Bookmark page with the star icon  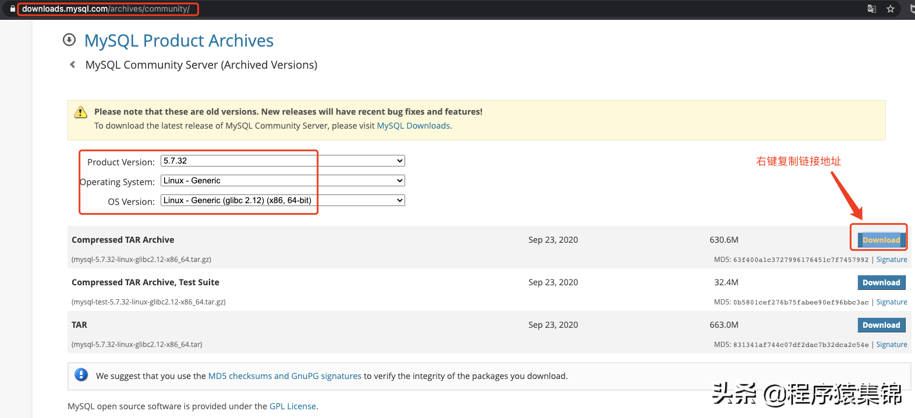click(891, 9)
